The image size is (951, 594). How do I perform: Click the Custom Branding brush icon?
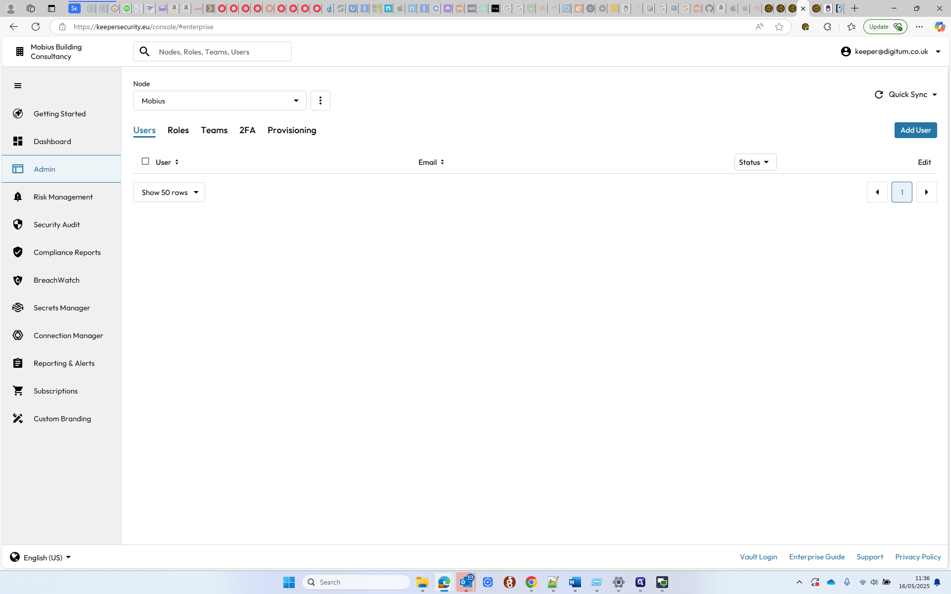coord(18,419)
